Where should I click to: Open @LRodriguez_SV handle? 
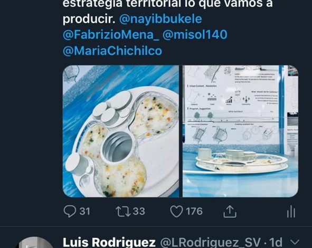210,242
